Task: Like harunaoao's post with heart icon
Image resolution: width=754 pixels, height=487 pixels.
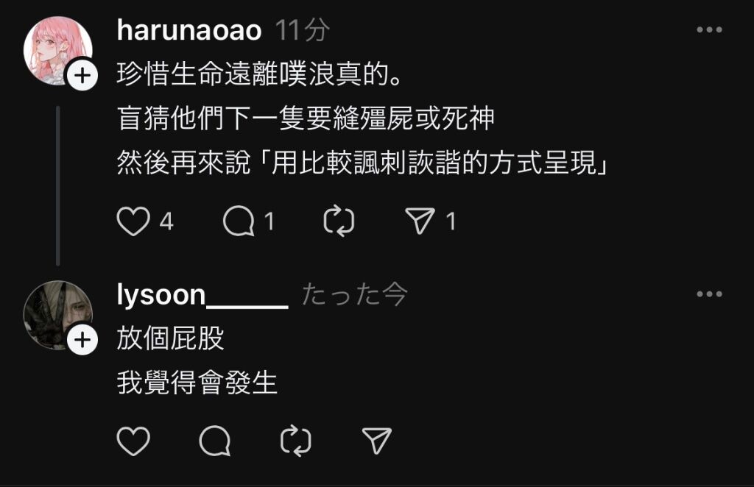Action: coord(133,221)
